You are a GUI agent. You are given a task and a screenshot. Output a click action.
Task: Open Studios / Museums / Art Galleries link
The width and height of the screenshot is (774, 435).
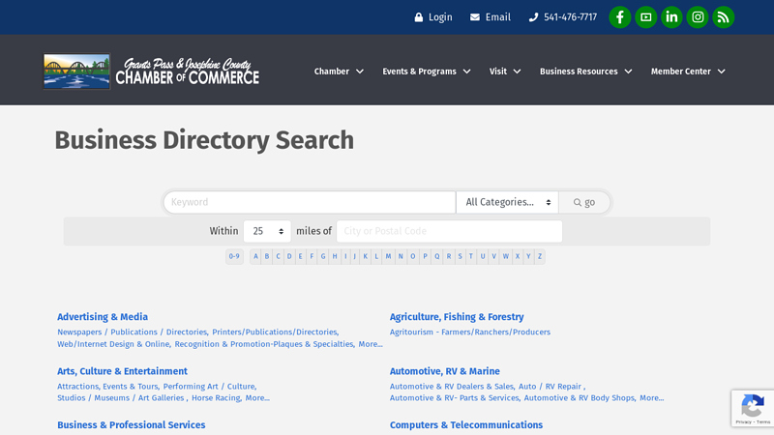point(120,397)
